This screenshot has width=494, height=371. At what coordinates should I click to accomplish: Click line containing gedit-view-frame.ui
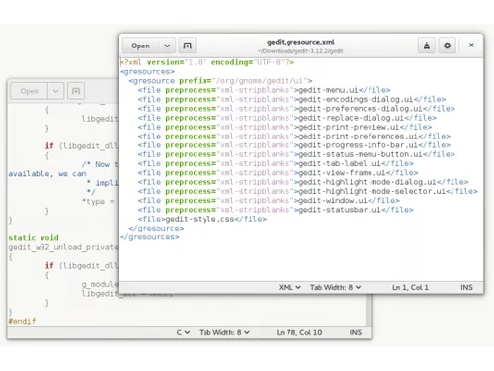278,173
